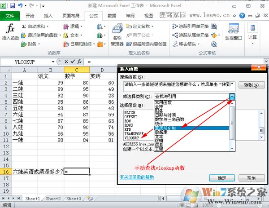The image size is (269, 208).
Task: Click the Error Checking icon
Action: pos(214,35)
